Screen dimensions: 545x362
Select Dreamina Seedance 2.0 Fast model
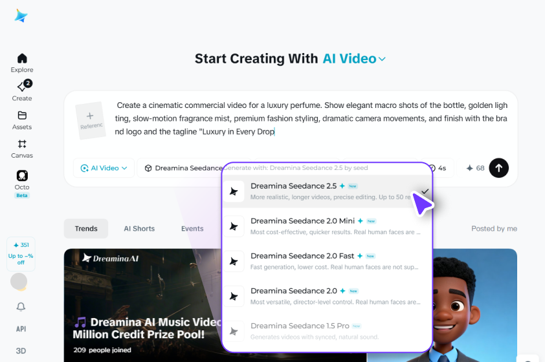click(327, 261)
